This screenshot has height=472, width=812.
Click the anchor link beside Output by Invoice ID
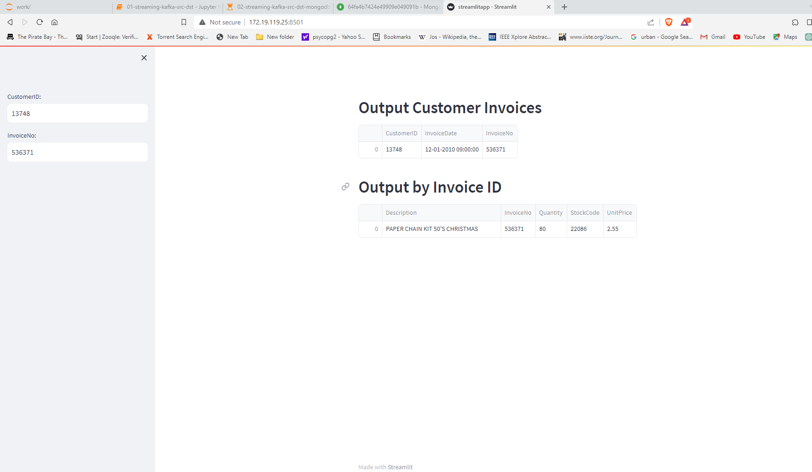(345, 187)
